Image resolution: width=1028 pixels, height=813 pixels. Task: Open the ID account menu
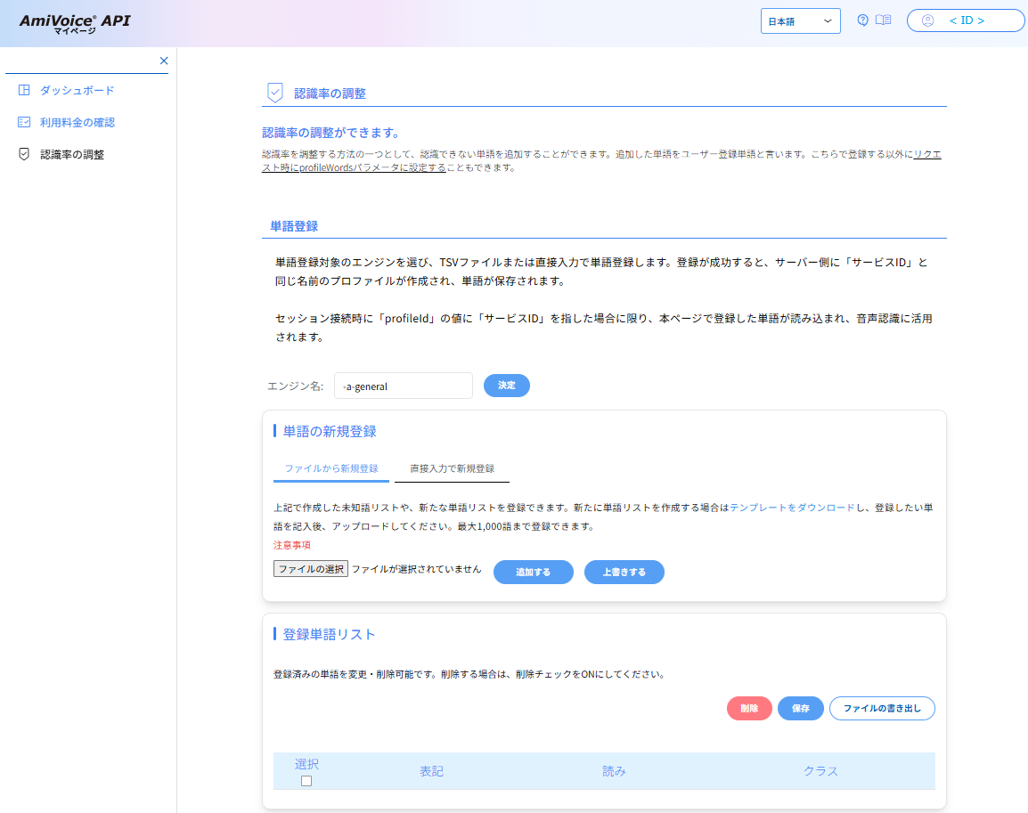pyautogui.click(x=966, y=20)
